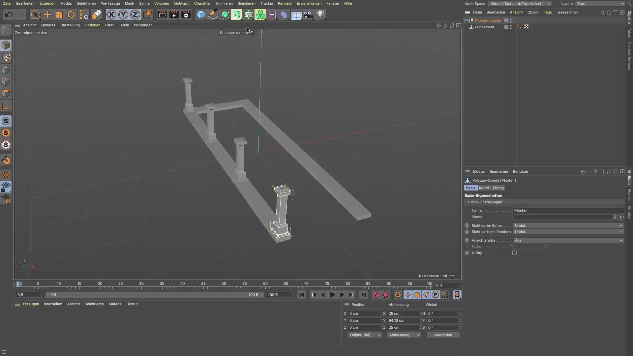
Task: Open the Spline Pen tool
Action: (x=213, y=15)
